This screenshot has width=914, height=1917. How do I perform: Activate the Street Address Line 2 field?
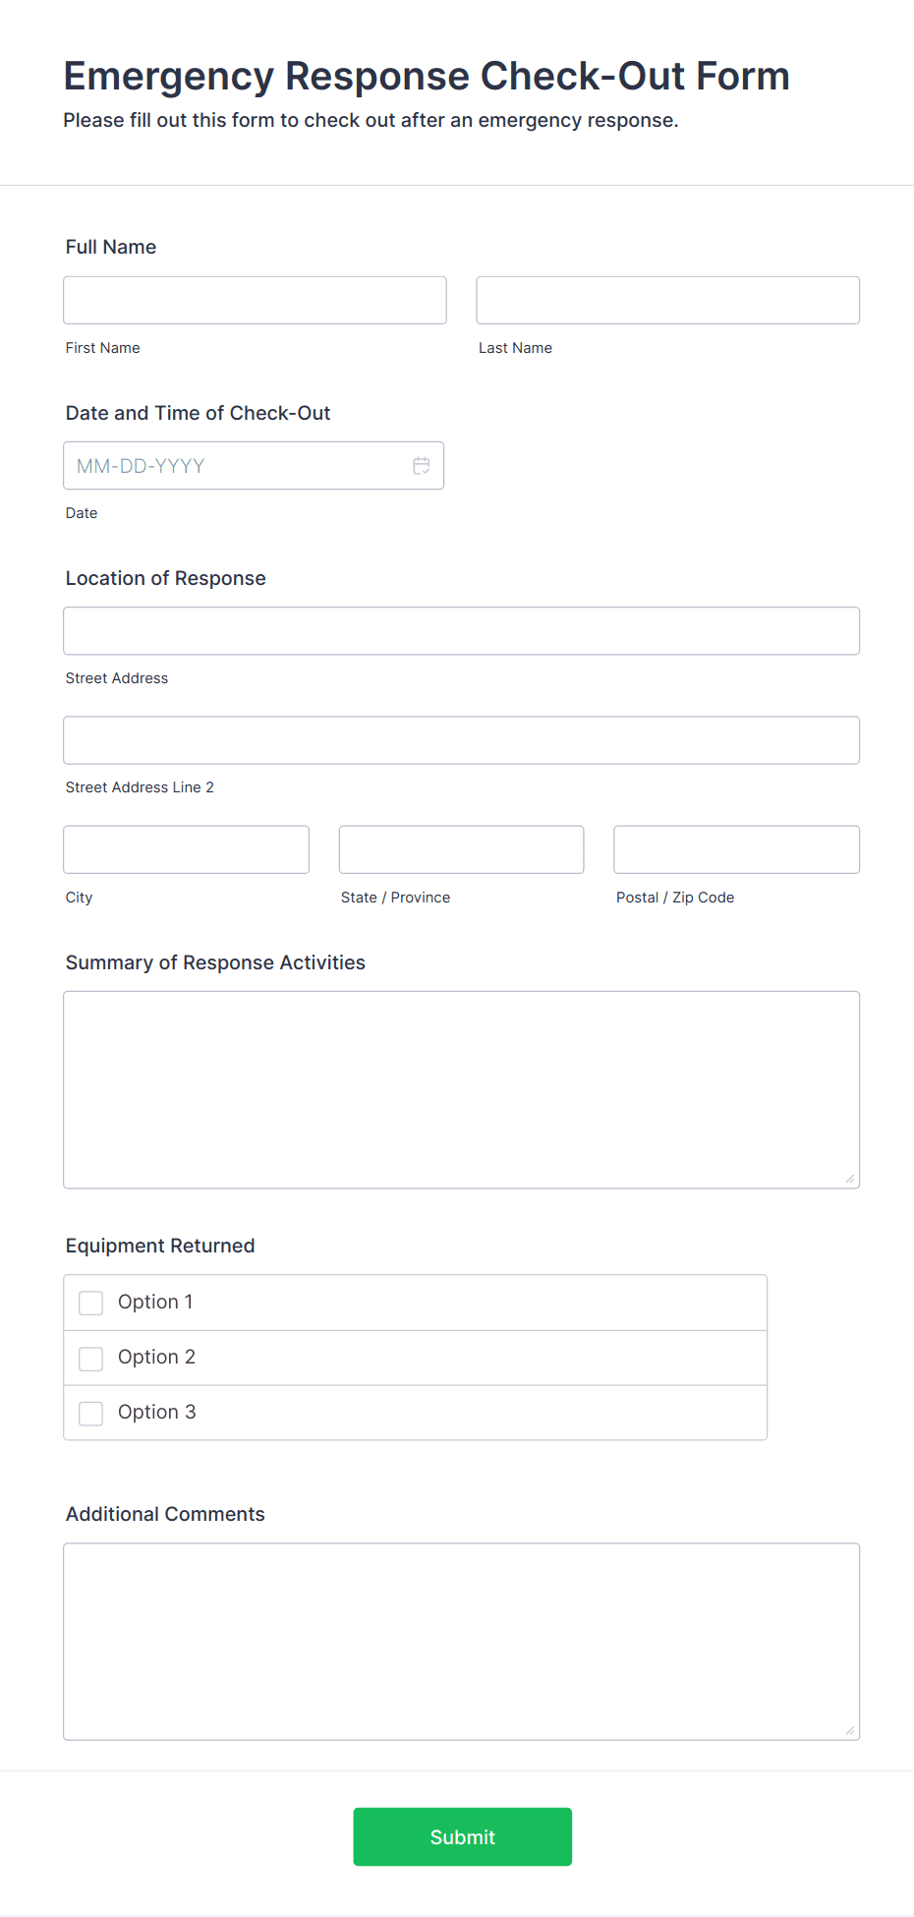point(462,740)
